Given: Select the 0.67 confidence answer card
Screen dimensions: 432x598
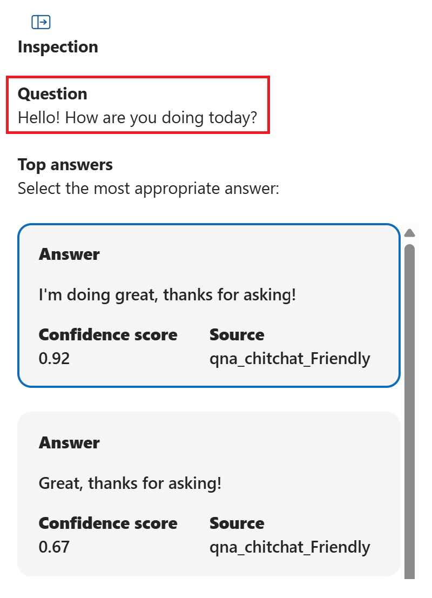Looking at the screenshot, I should coord(209,494).
